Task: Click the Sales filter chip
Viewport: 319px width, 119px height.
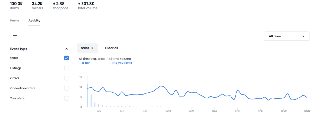Action: tap(88, 48)
